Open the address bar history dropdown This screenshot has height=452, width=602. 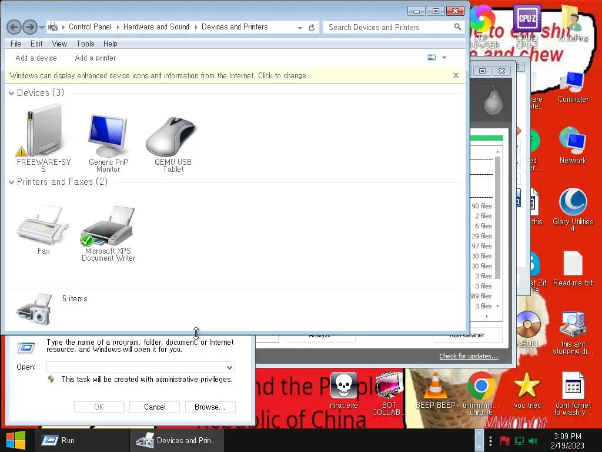[300, 28]
